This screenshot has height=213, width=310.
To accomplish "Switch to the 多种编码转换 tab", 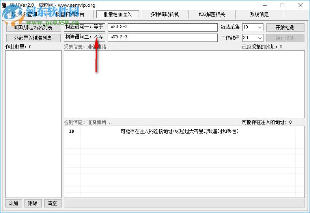I will (x=164, y=15).
